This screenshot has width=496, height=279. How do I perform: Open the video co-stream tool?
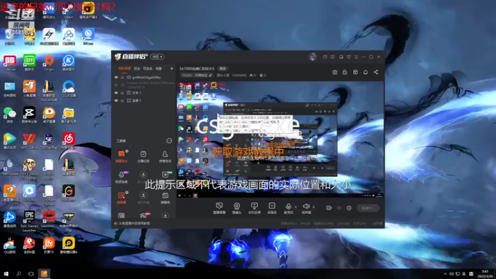click(x=122, y=177)
